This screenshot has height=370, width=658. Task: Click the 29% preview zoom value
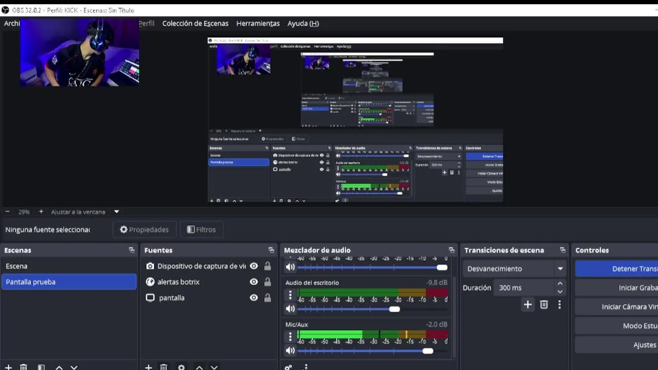point(24,212)
